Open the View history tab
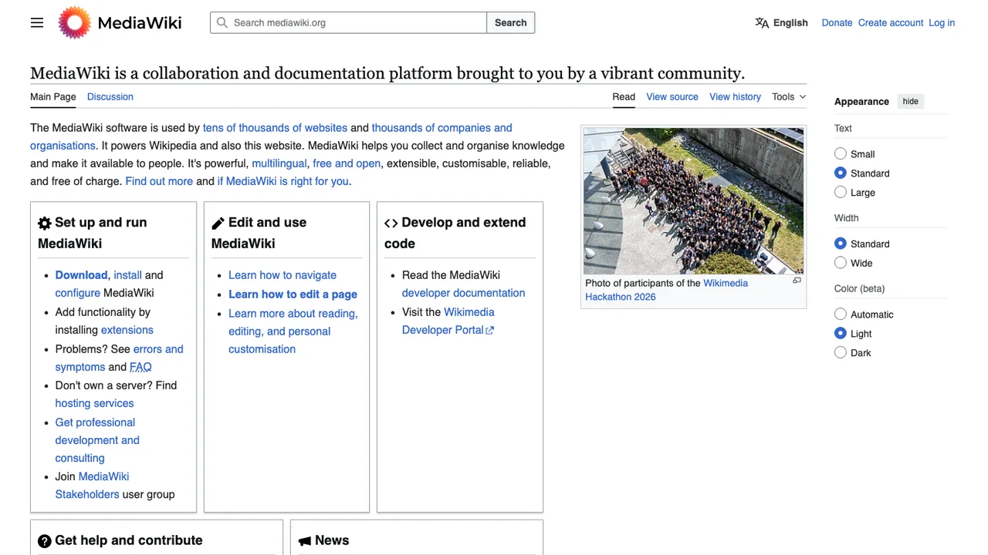 [x=735, y=96]
